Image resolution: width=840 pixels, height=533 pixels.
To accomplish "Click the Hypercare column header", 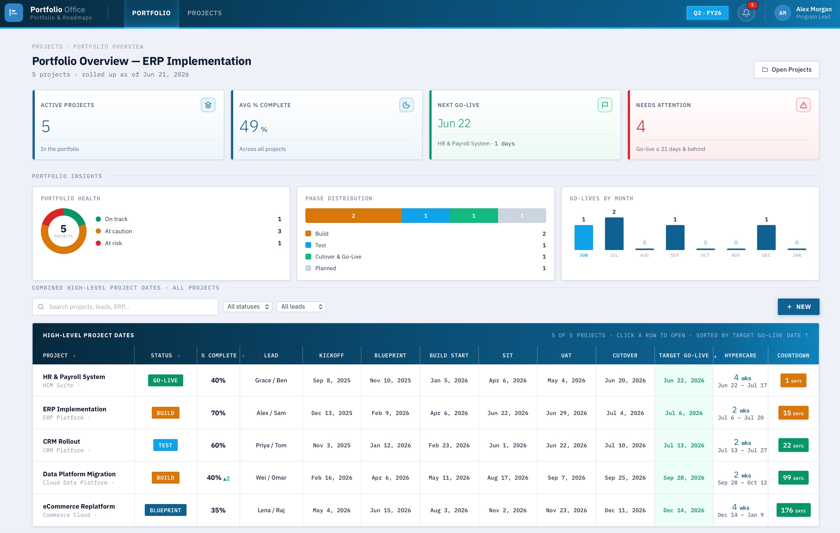I will (740, 355).
